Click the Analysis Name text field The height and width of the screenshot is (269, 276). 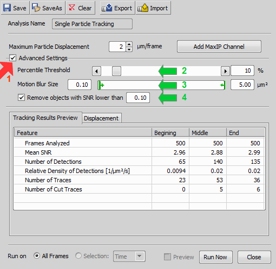[92, 24]
